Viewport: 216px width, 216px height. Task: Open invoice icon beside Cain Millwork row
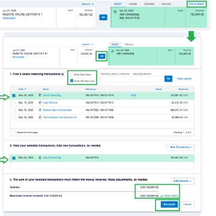pyautogui.click(x=40, y=103)
